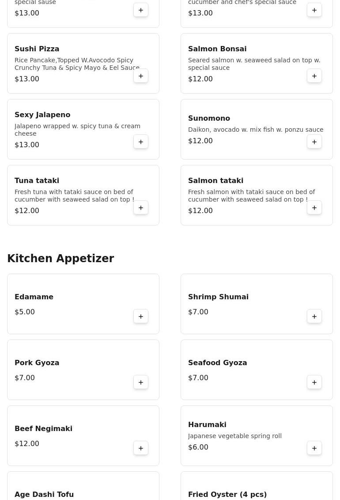Add Sushi Pizza to the order
The width and height of the screenshot is (340, 500).
(141, 76)
